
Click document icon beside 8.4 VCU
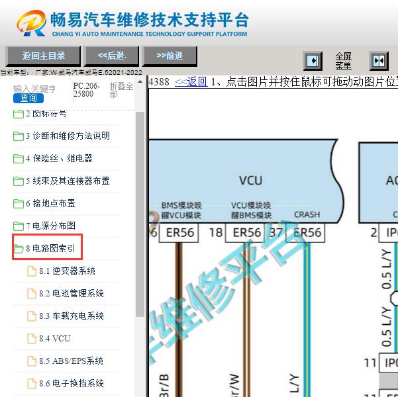click(32, 338)
